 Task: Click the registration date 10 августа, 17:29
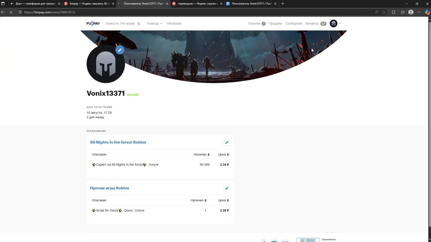[99, 113]
